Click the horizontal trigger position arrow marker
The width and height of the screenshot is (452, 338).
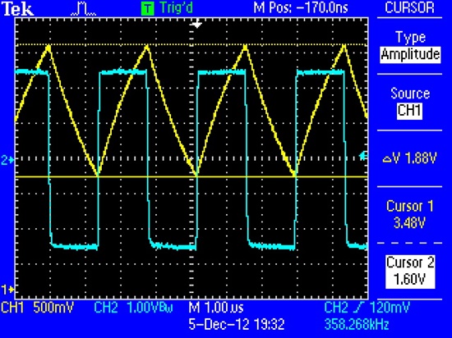(x=197, y=24)
